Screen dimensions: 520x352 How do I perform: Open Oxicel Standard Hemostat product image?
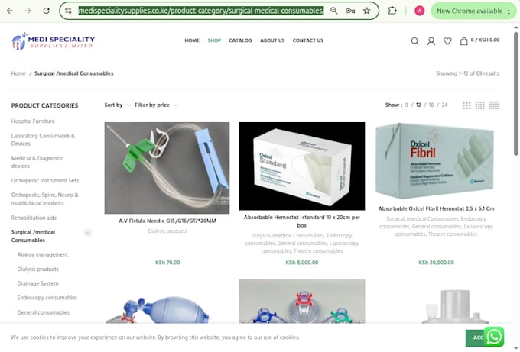302,166
